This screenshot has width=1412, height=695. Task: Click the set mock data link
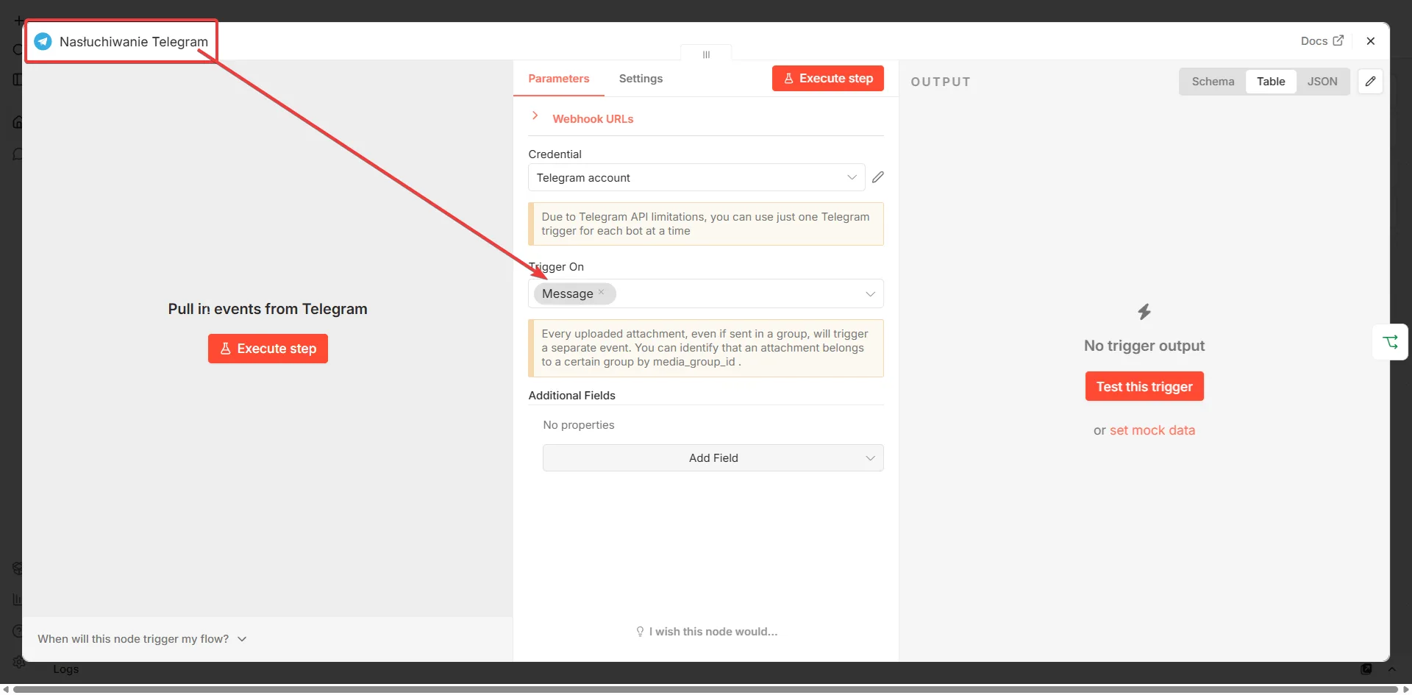1152,430
